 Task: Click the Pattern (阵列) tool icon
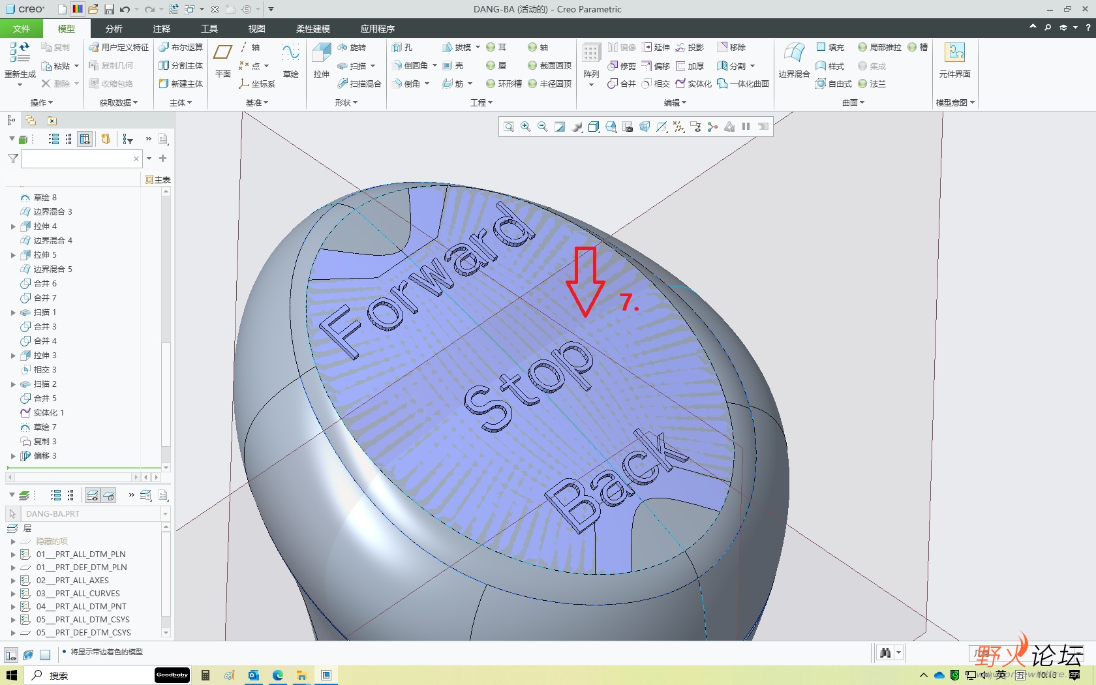pos(591,54)
